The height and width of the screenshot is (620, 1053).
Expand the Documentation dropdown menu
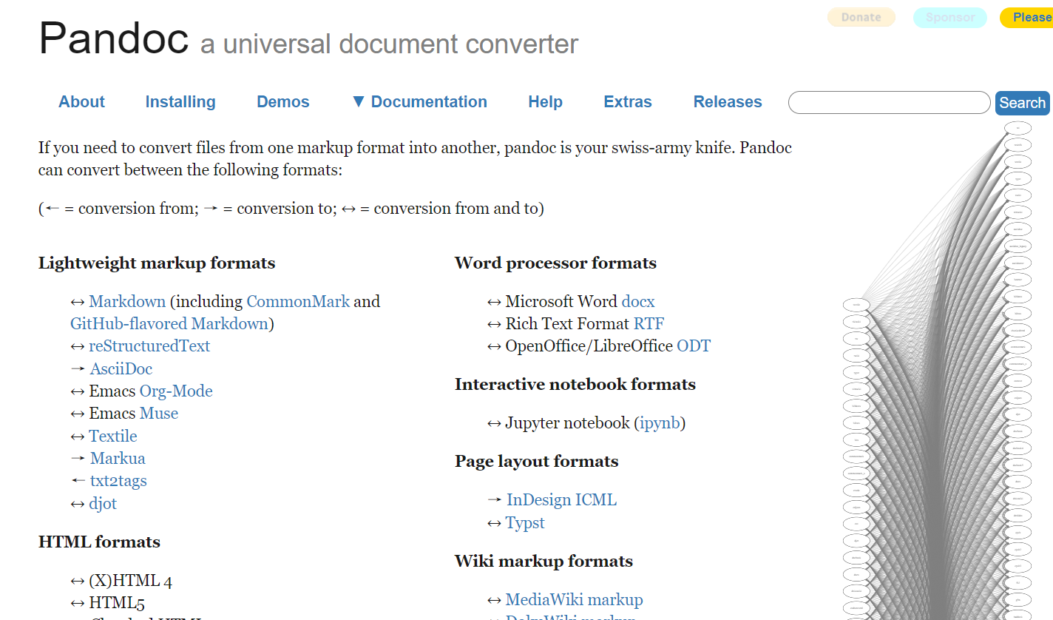coord(419,102)
